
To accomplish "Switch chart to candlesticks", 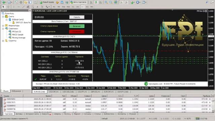I will [96, 2].
